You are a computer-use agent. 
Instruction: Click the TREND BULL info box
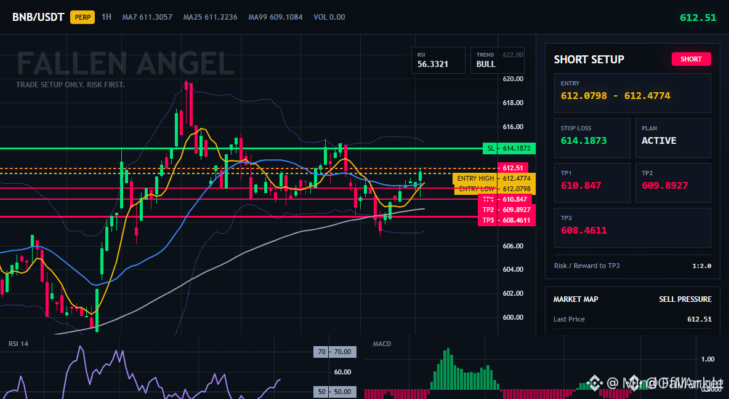[497, 60]
